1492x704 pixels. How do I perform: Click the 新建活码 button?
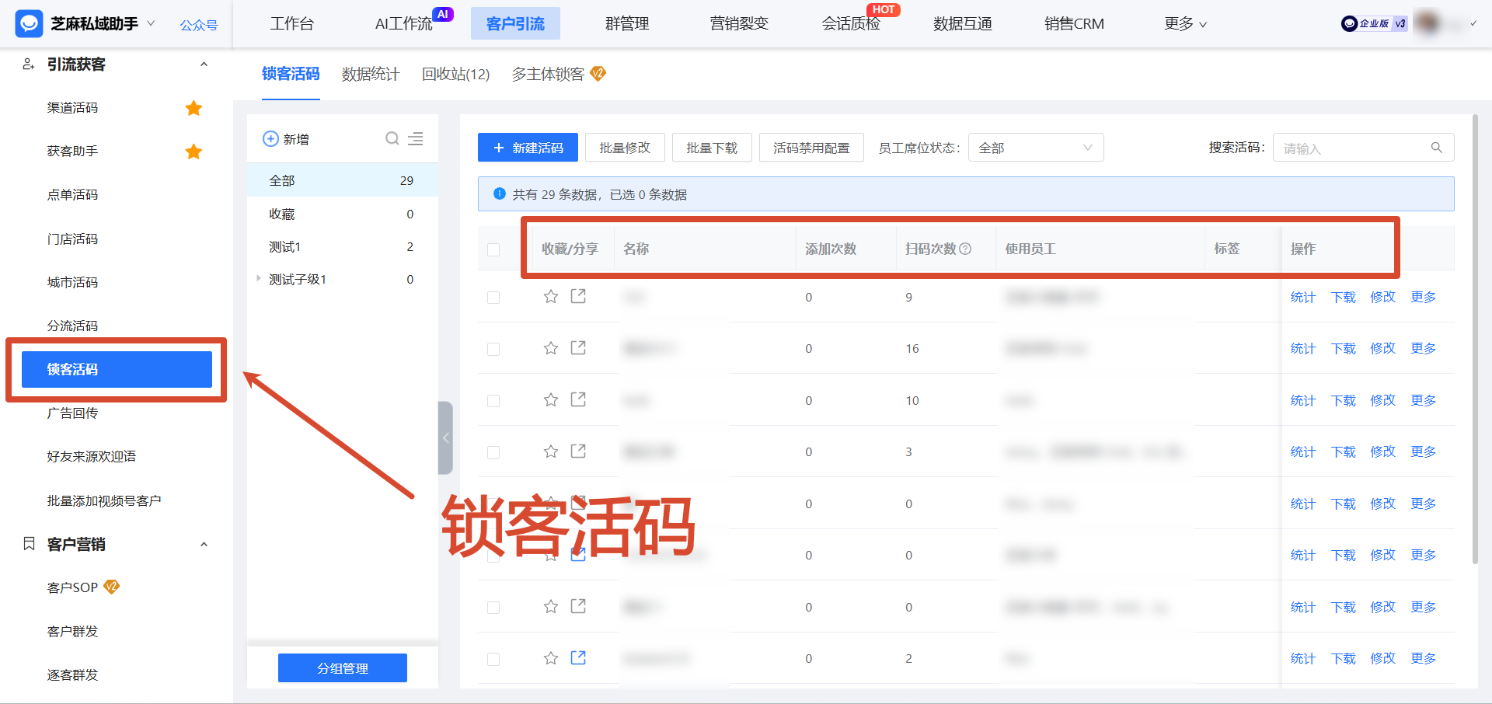(528, 148)
